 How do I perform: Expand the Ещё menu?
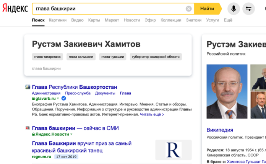[228, 20]
